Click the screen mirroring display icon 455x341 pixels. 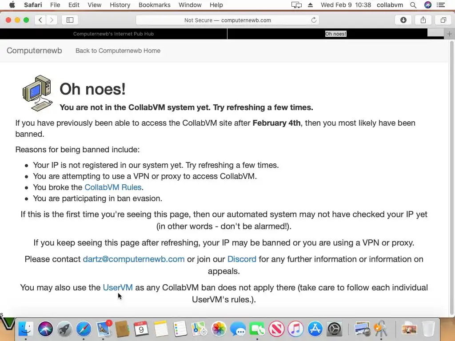(296, 5)
